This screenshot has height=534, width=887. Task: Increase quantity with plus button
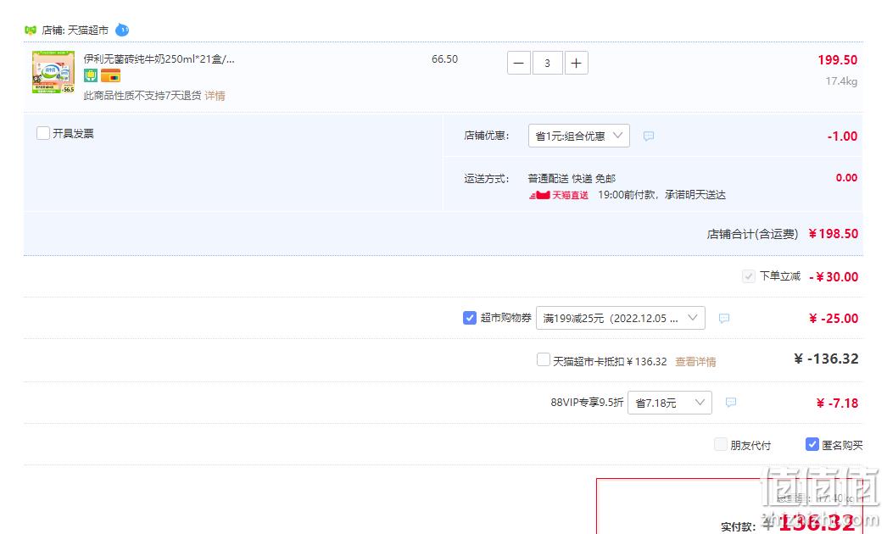576,63
